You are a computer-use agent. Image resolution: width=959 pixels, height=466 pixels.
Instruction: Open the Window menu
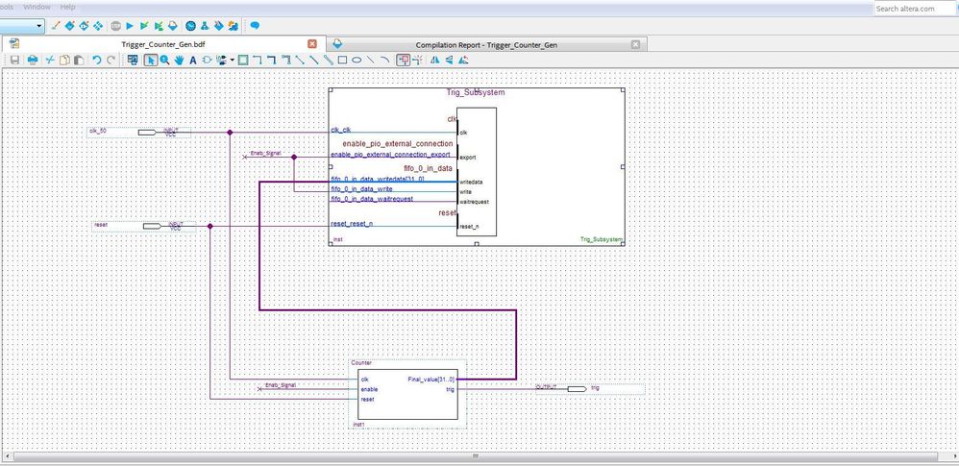tap(37, 6)
